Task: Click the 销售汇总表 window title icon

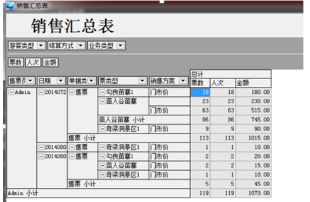Action: point(10,5)
